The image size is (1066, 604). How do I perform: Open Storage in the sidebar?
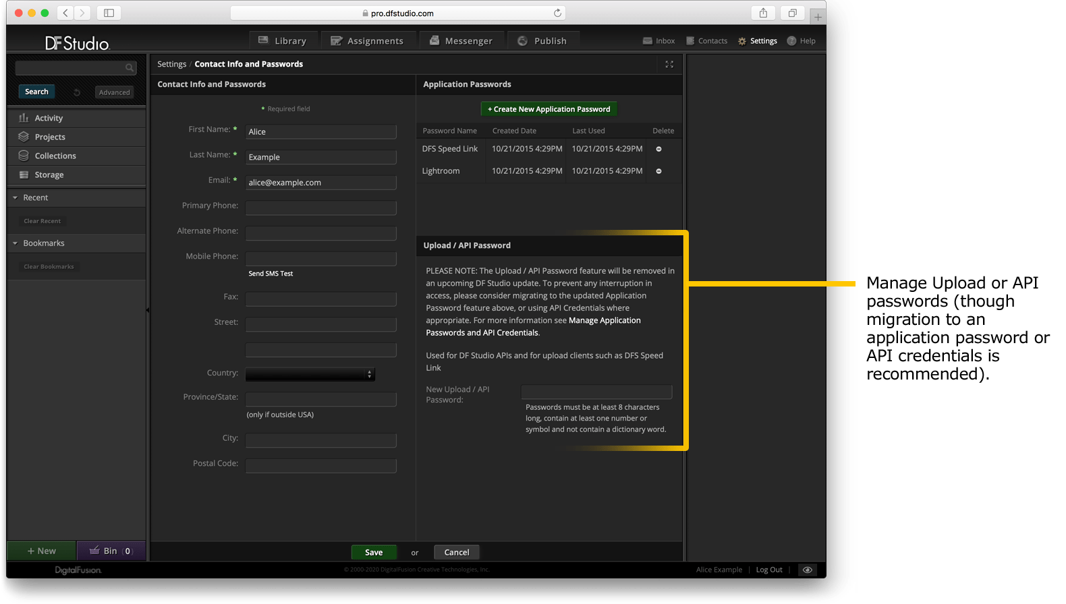[77, 175]
